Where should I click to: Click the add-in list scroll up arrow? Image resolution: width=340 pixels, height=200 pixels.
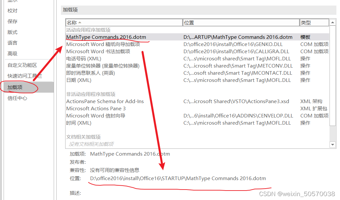332,22
